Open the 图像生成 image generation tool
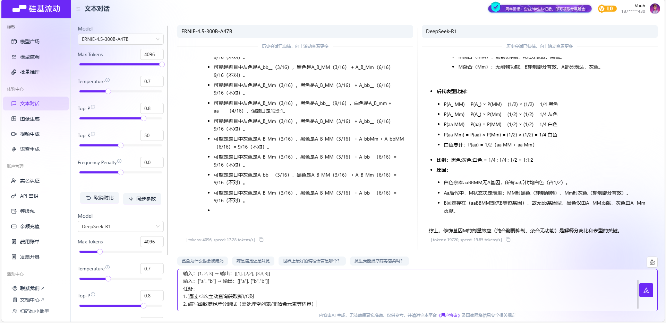This screenshot has width=666, height=323. tap(29, 119)
